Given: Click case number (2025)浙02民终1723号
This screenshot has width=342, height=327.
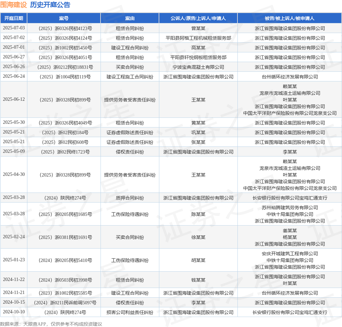Looking at the screenshot, I should (x=65, y=151).
